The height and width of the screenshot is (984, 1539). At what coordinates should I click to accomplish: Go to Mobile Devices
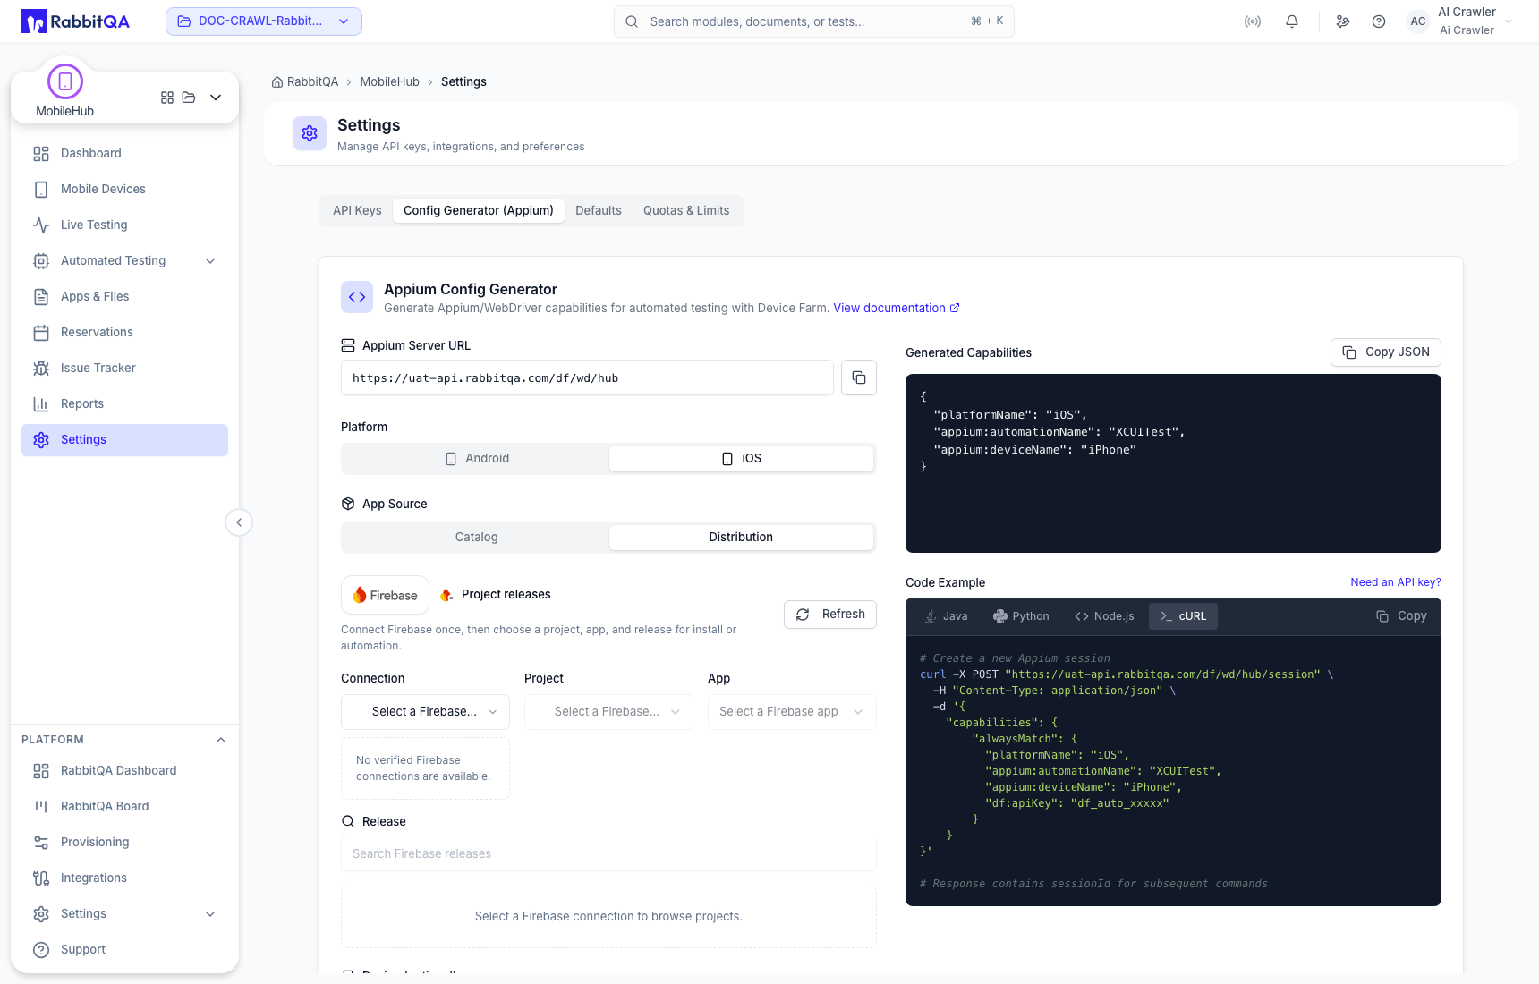pos(124,189)
